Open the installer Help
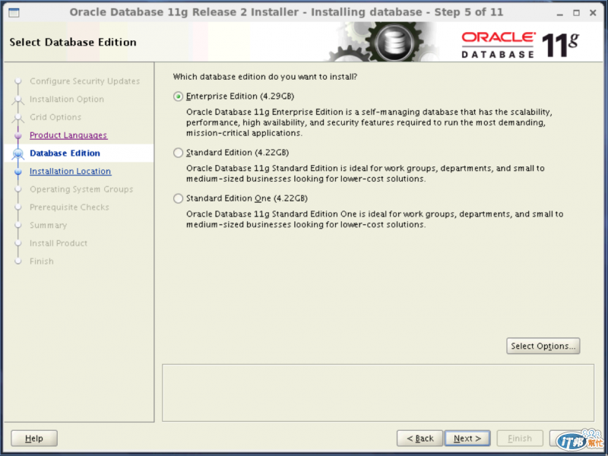The width and height of the screenshot is (608, 456). click(34, 439)
